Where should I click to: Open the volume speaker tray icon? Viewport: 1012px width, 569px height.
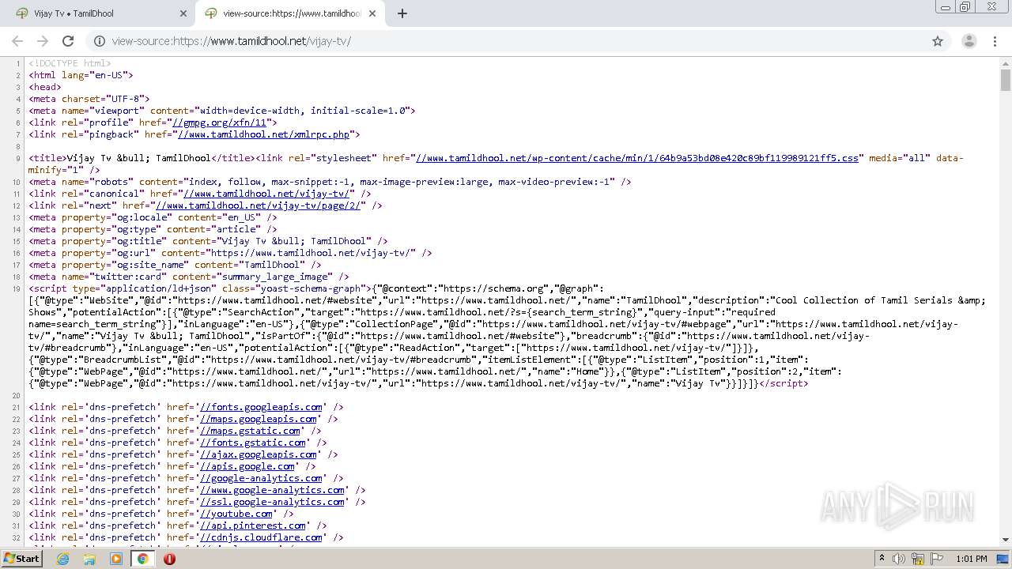899,559
